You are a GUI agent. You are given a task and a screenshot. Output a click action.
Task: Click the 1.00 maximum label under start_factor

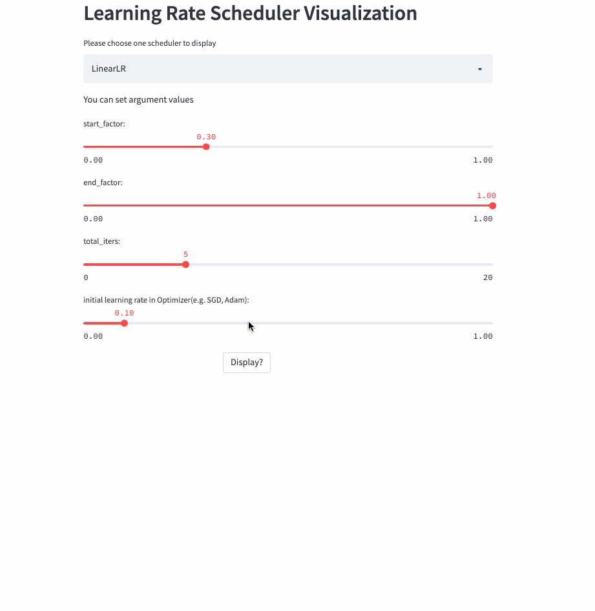(483, 160)
